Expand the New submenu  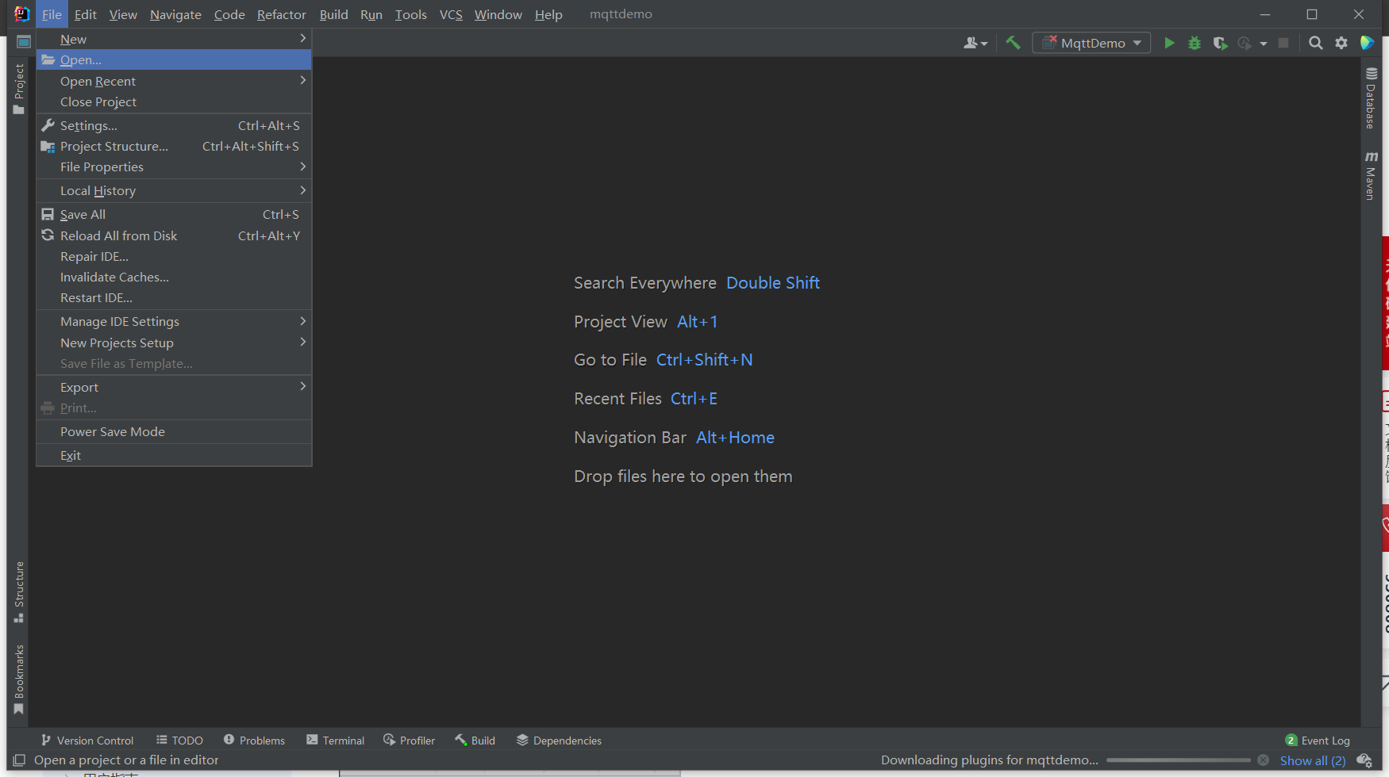(x=174, y=39)
